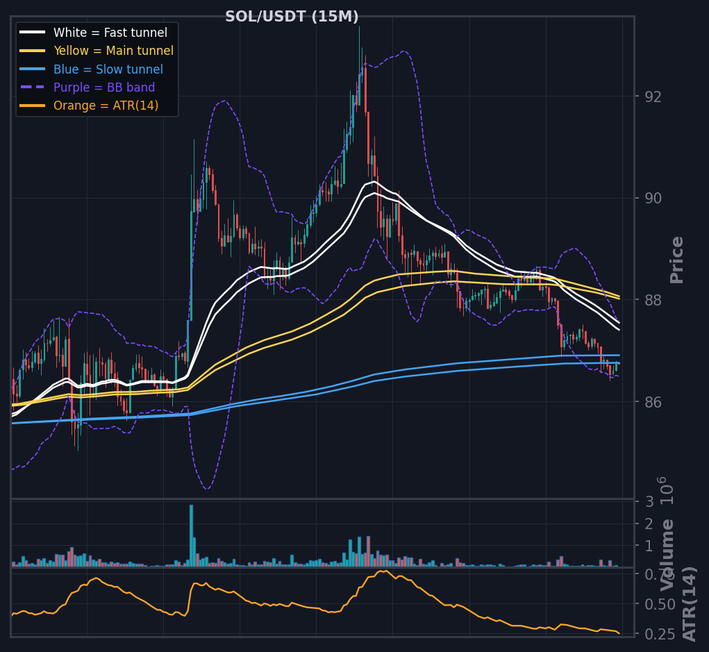Screen dimensions: 709x652
Task: Click the 'Purple = BB band' legend label
Action: [x=104, y=87]
